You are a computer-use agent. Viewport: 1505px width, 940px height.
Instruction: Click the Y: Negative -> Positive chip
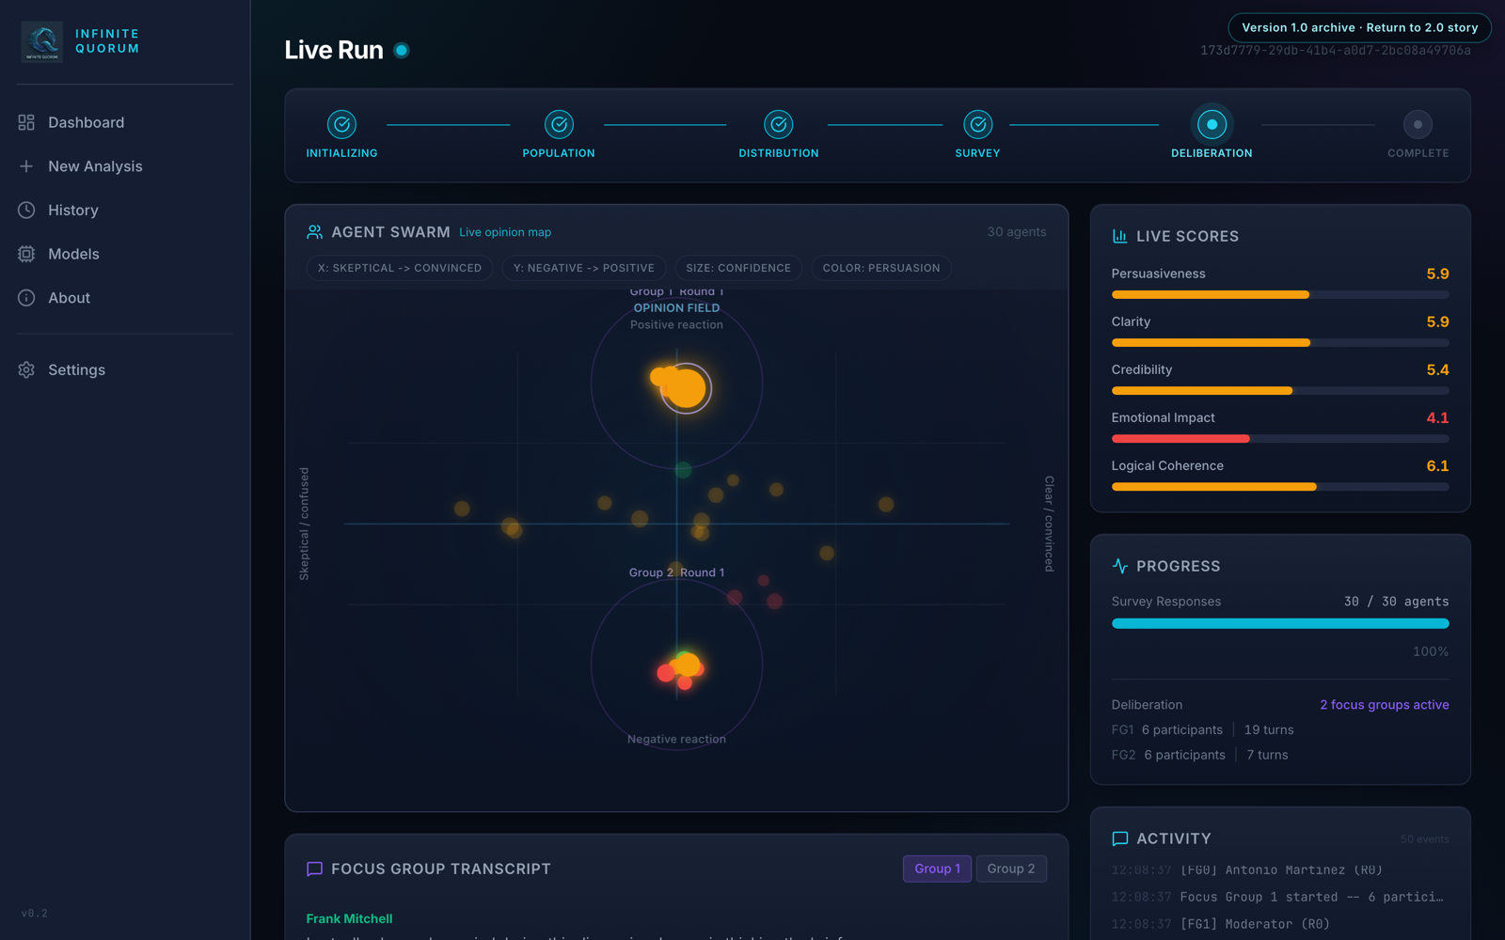click(584, 268)
